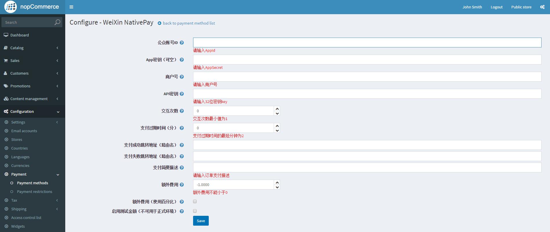Show help tooltip for 启用测试金额
This screenshot has width=550, height=232.
(182, 211)
